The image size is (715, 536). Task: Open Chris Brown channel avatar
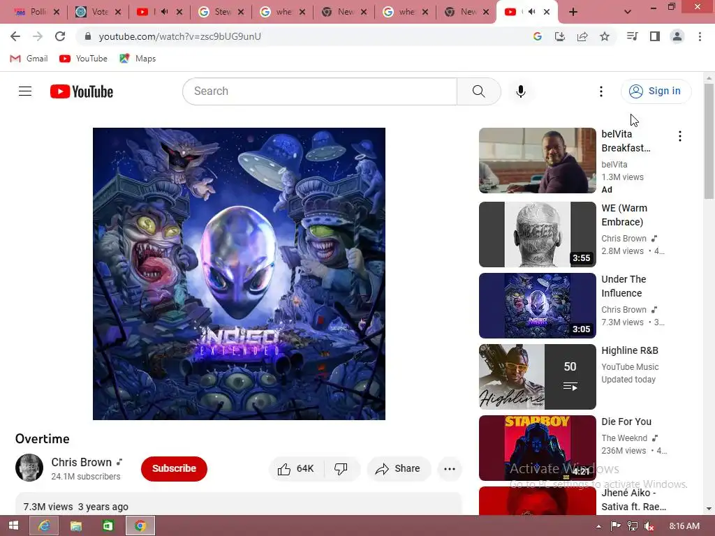point(29,468)
